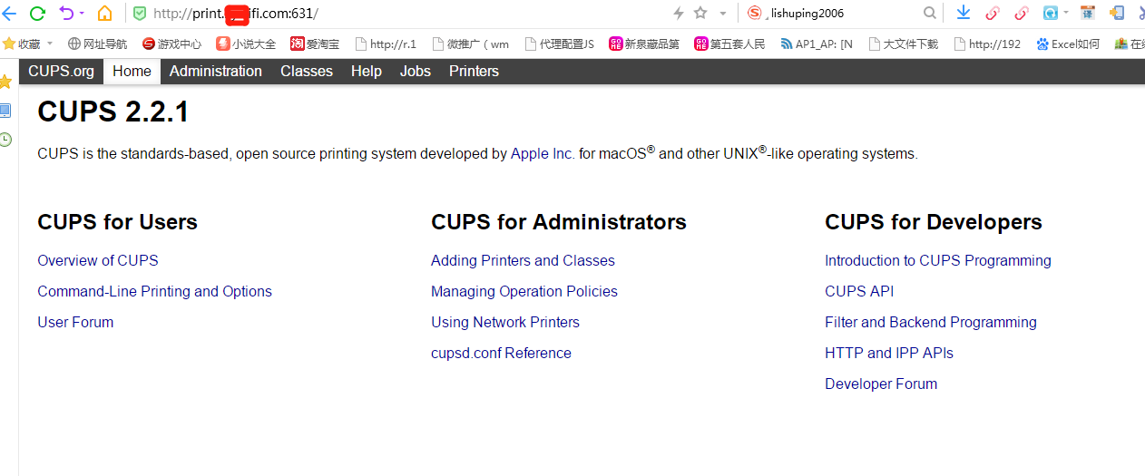
Task: Switch to the Classes tab
Action: tap(307, 71)
